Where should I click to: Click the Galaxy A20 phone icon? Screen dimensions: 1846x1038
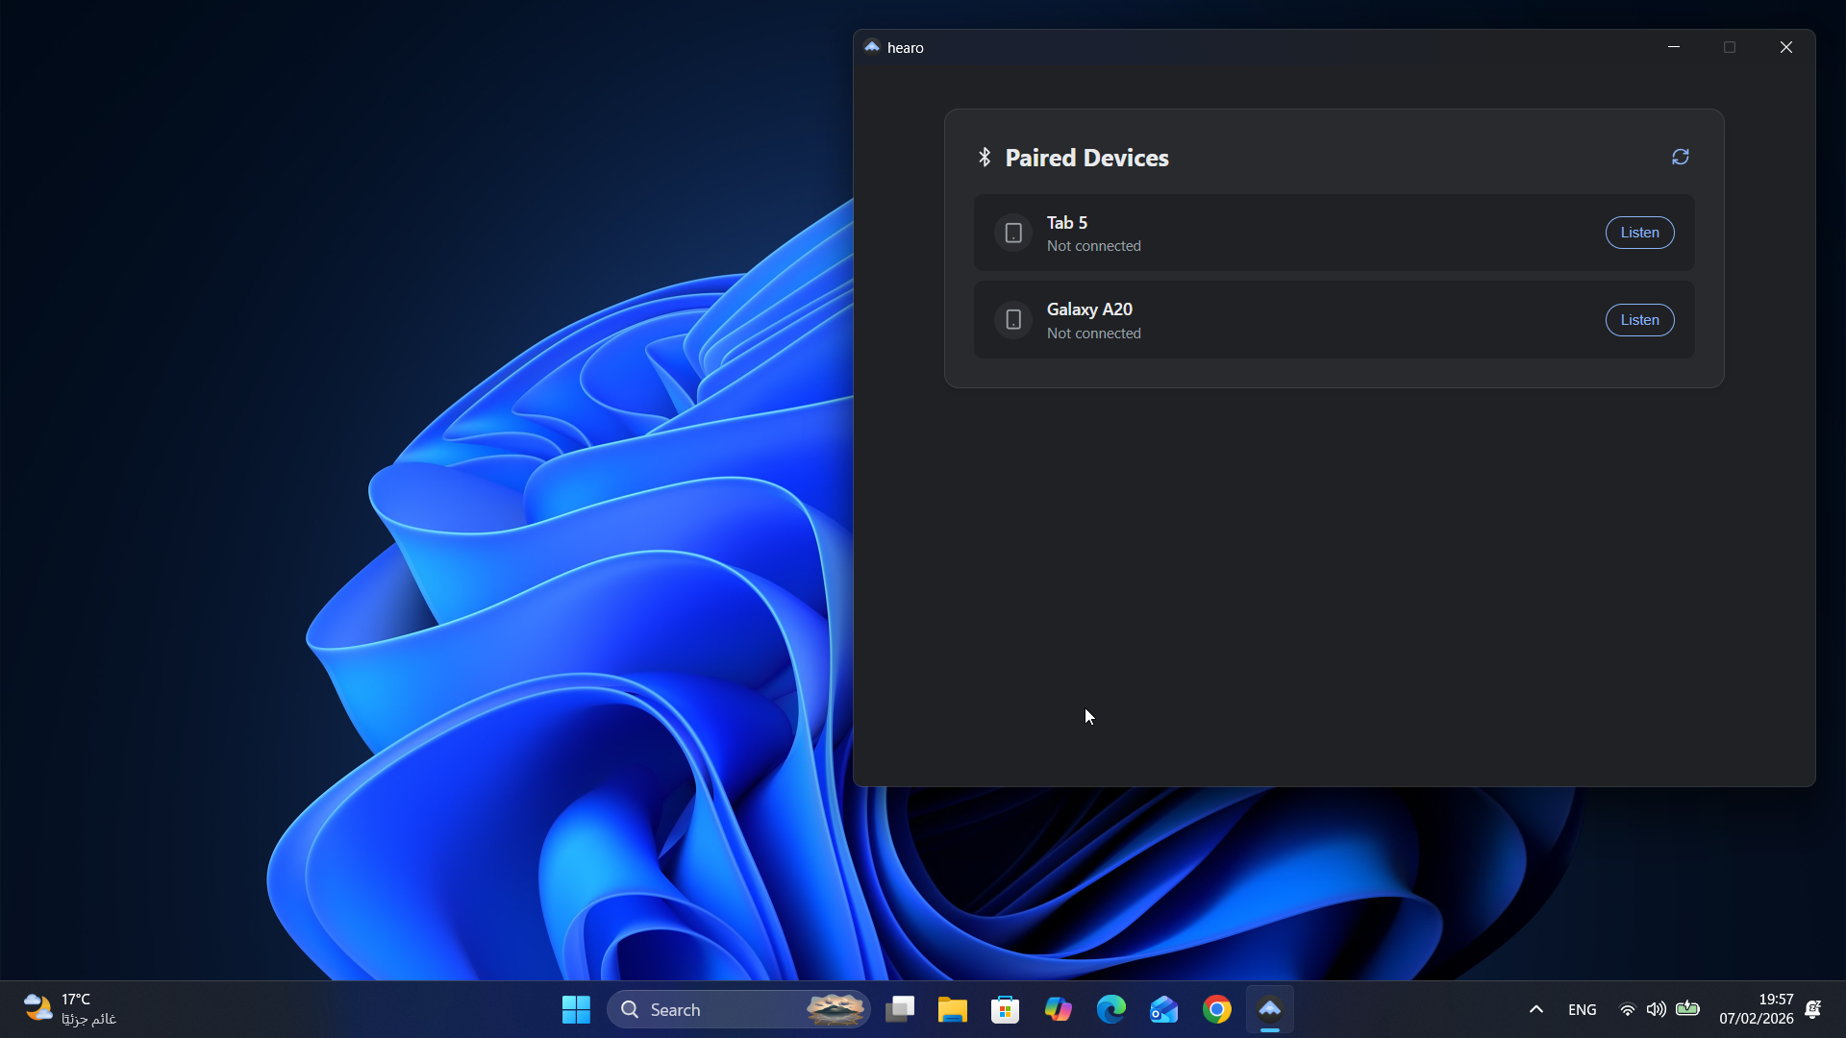1013,319
